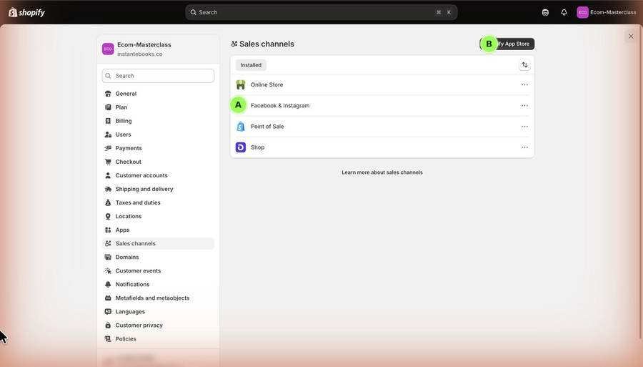
Task: Select the Installed filter tab
Action: pos(251,65)
